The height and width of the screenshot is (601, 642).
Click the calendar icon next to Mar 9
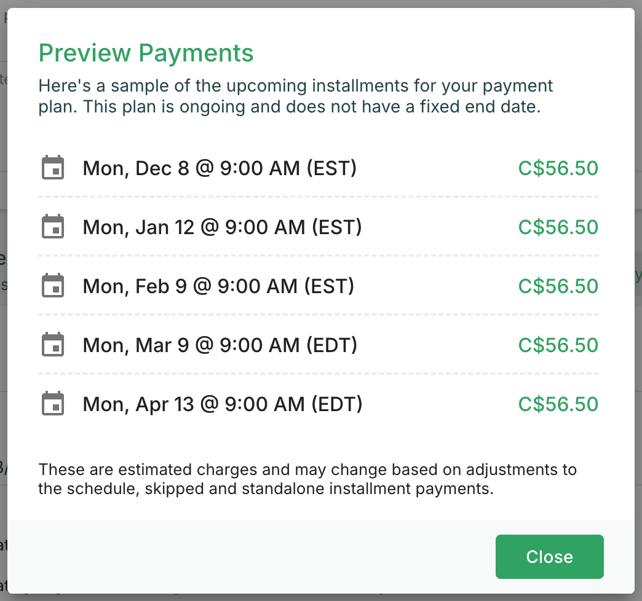click(53, 345)
